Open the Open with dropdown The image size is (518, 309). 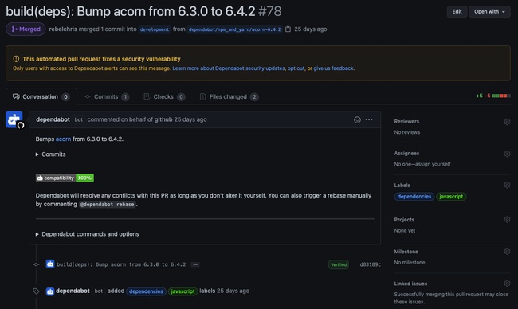(x=489, y=12)
